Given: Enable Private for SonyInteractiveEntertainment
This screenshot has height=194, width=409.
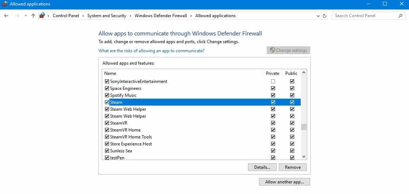Looking at the screenshot, I should tap(273, 81).
